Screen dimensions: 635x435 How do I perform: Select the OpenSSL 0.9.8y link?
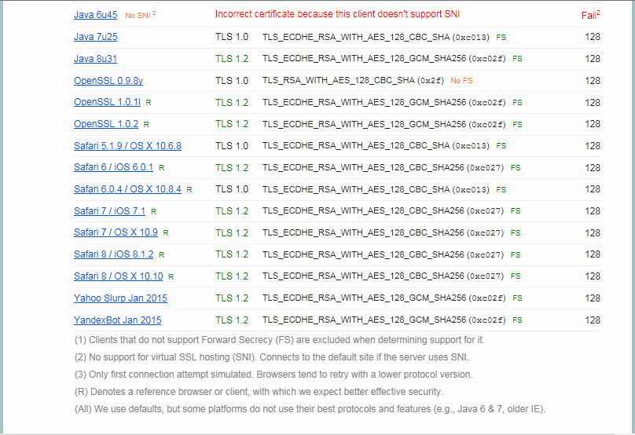click(x=108, y=81)
